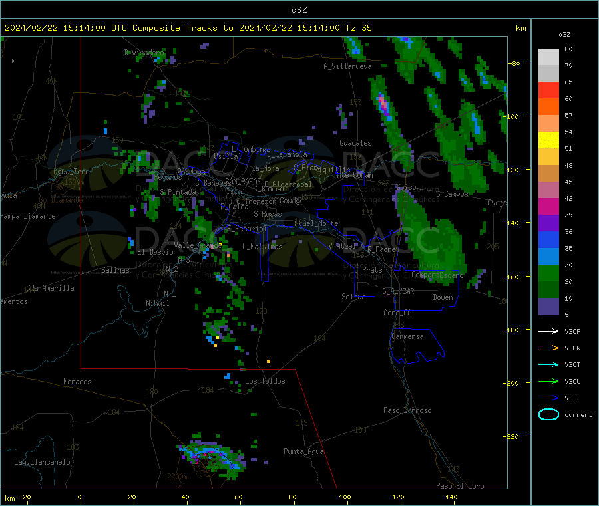The image size is (599, 506).
Task: Click the '-80' right axis tick label
Action: (x=514, y=63)
